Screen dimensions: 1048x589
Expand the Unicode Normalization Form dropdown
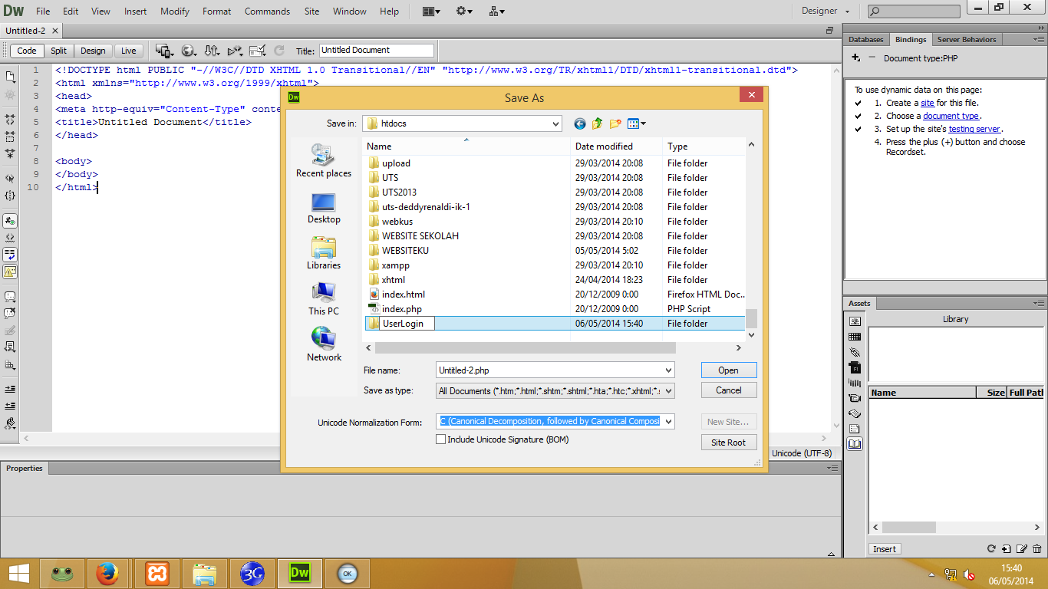[667, 421]
